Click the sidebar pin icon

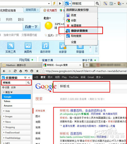point(25,78)
